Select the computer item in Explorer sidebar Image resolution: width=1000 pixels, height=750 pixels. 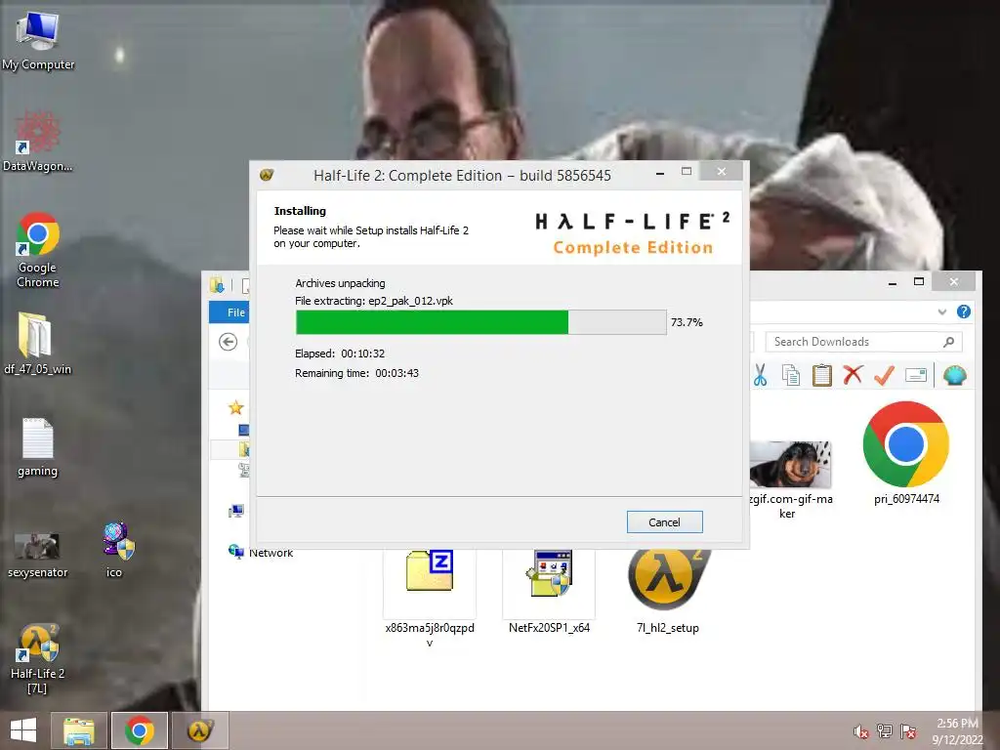[x=236, y=511]
